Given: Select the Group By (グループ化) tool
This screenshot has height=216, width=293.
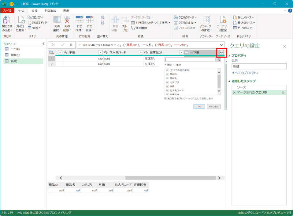Looking at the screenshot, I should coord(125,24).
